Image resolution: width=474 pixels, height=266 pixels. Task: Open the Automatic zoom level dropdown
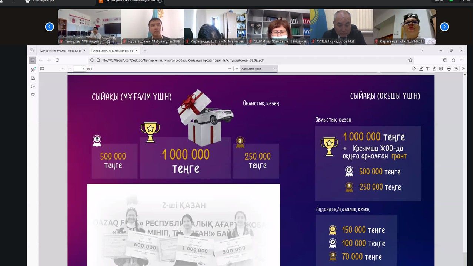pos(259,69)
